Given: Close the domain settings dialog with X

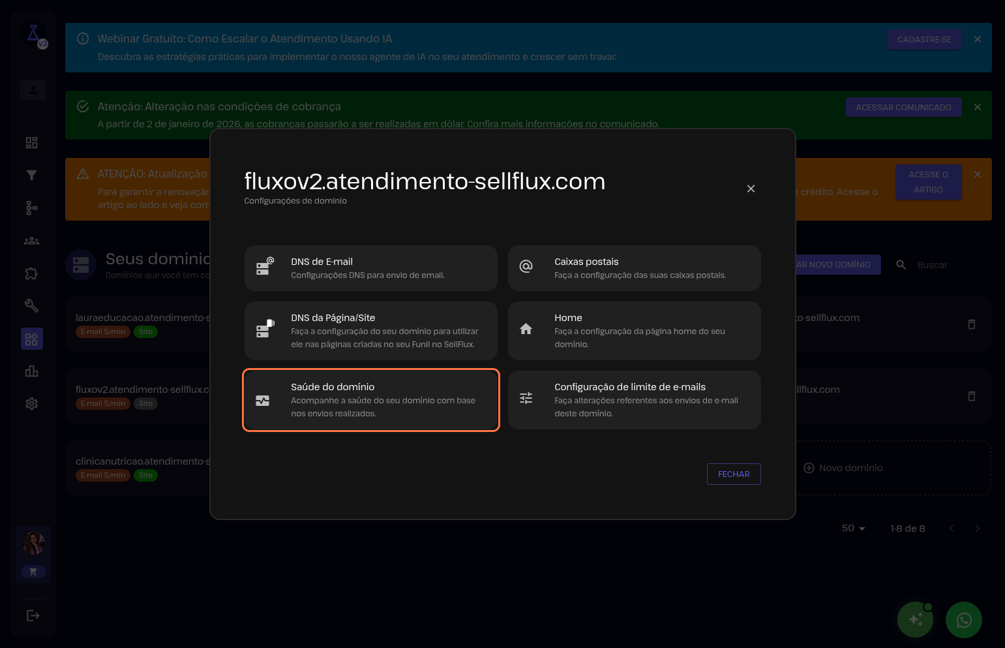Looking at the screenshot, I should pos(751,189).
